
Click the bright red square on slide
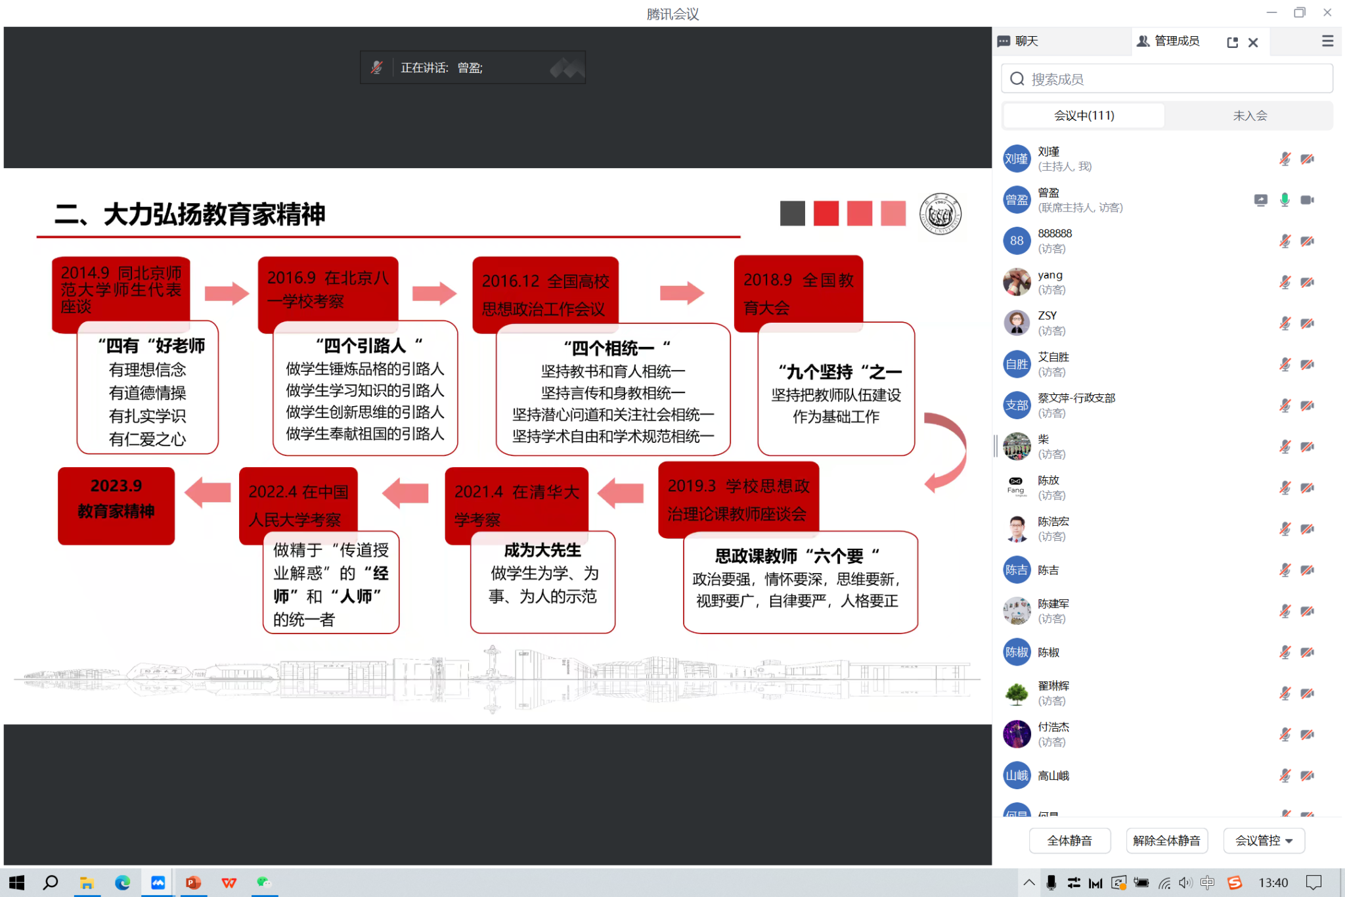tap(826, 214)
